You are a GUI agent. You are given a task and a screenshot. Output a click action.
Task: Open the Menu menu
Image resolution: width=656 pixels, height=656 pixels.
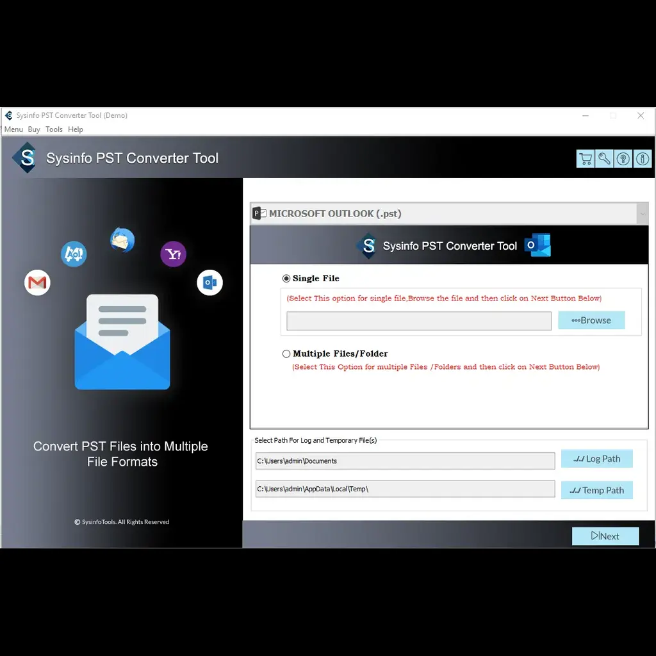(13, 129)
